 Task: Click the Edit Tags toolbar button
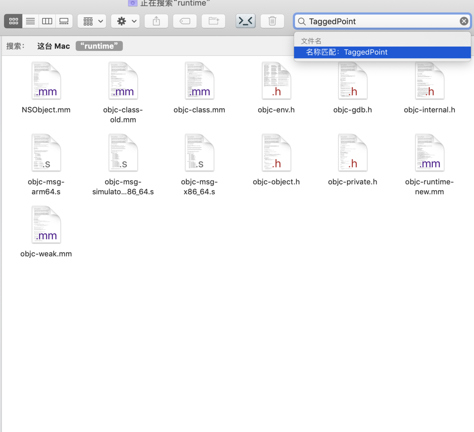tap(185, 21)
